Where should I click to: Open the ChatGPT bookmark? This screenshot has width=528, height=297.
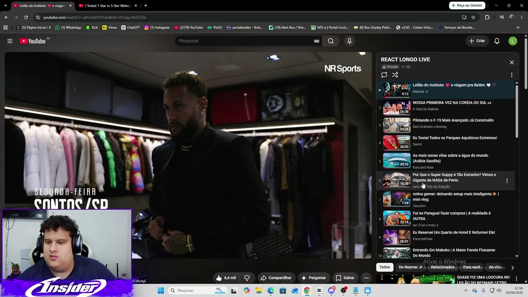point(130,28)
